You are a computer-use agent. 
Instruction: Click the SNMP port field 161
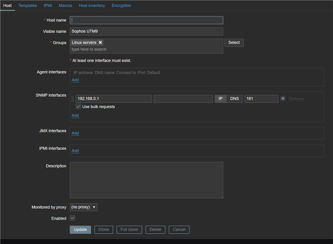click(261, 99)
